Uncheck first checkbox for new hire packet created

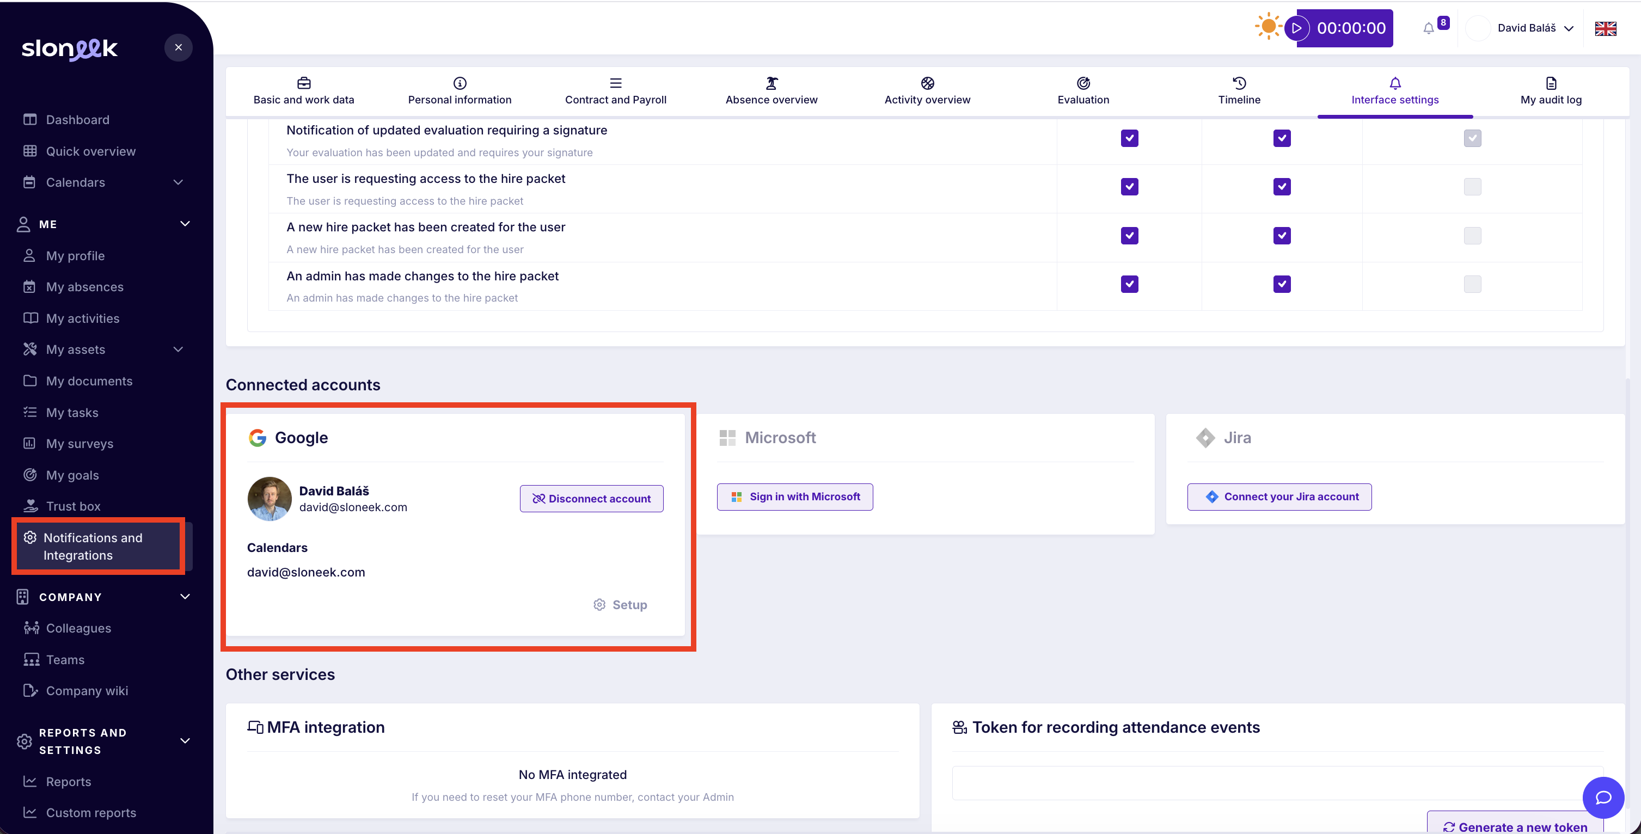[x=1129, y=236]
